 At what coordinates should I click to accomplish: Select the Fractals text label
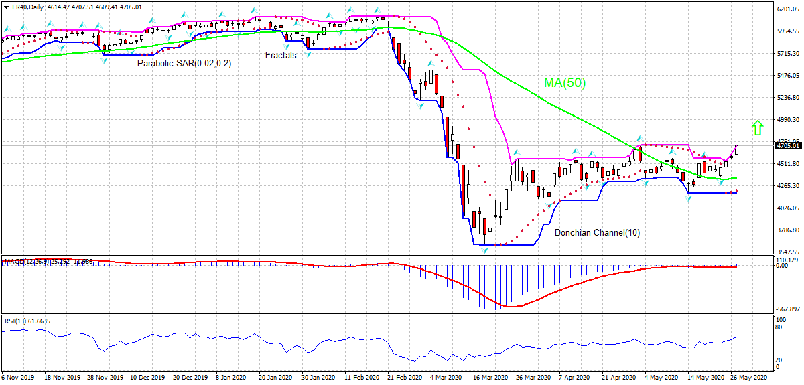280,55
